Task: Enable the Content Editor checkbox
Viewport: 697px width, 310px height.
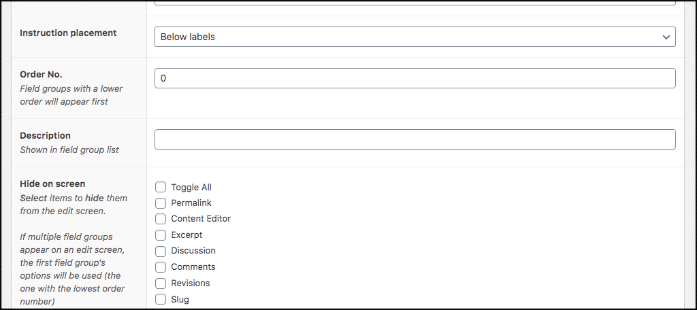Action: pos(161,218)
